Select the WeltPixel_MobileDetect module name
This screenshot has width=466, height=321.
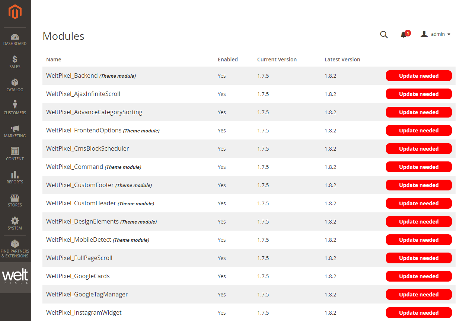(79, 240)
